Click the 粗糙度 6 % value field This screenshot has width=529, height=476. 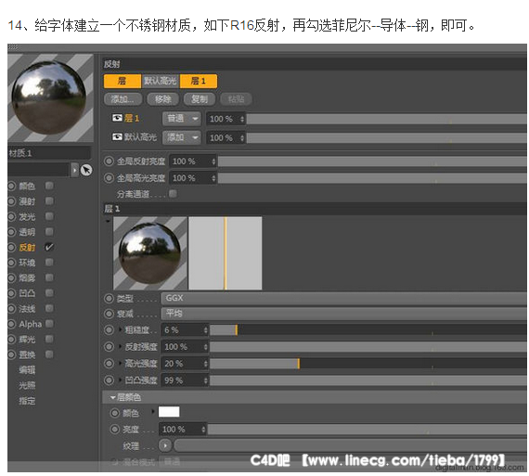point(185,330)
